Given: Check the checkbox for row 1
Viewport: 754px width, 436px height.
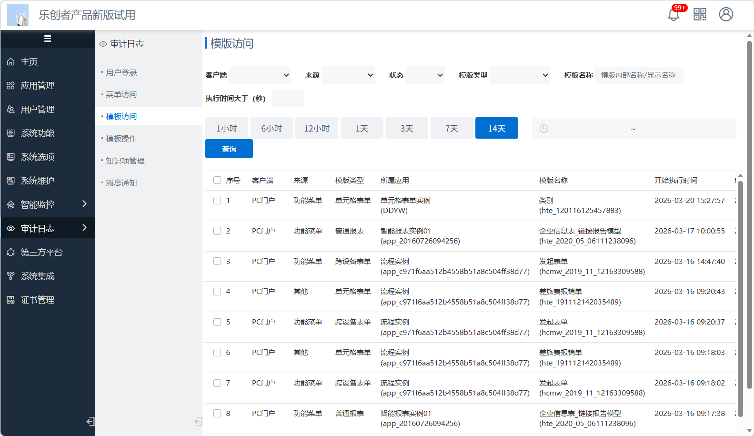Looking at the screenshot, I should 217,201.
